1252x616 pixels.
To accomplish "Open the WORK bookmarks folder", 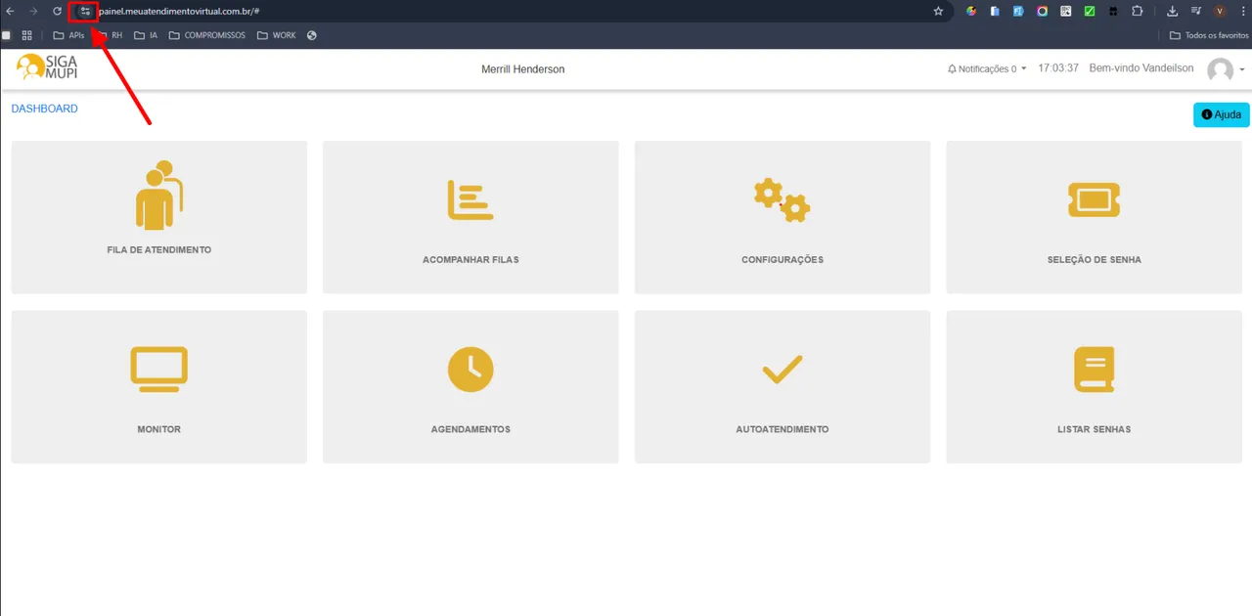I will 277,35.
